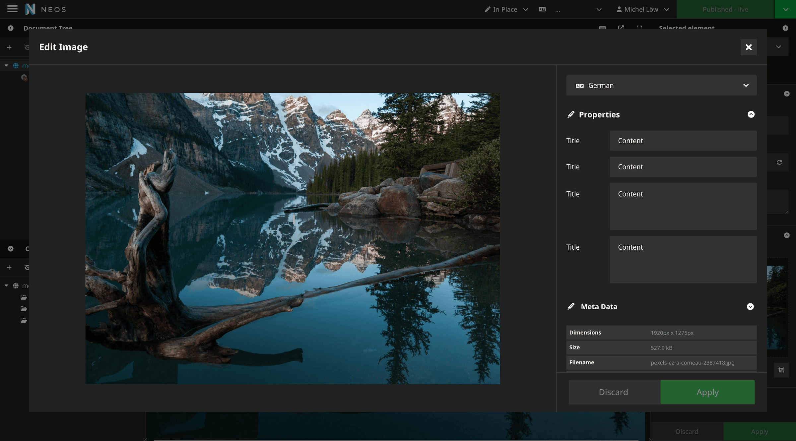Open the Michel Löw user menu
796x441 pixels.
pos(642,9)
